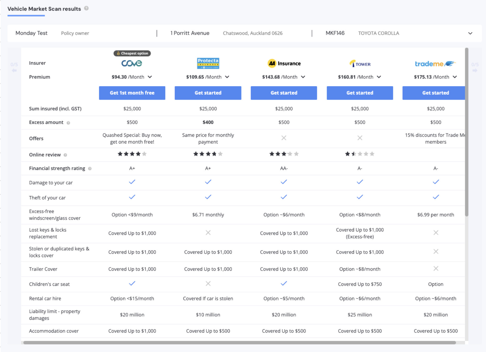Click the info icon next to Online review
The height and width of the screenshot is (352, 486).
tap(65, 155)
